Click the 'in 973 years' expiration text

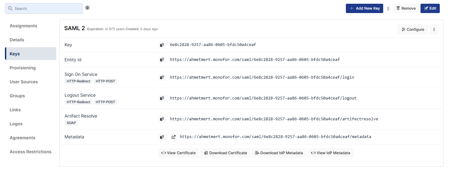click(x=115, y=29)
